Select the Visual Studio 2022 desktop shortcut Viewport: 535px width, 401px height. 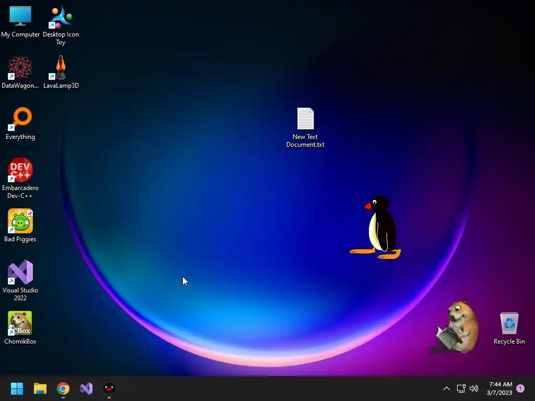(x=20, y=280)
